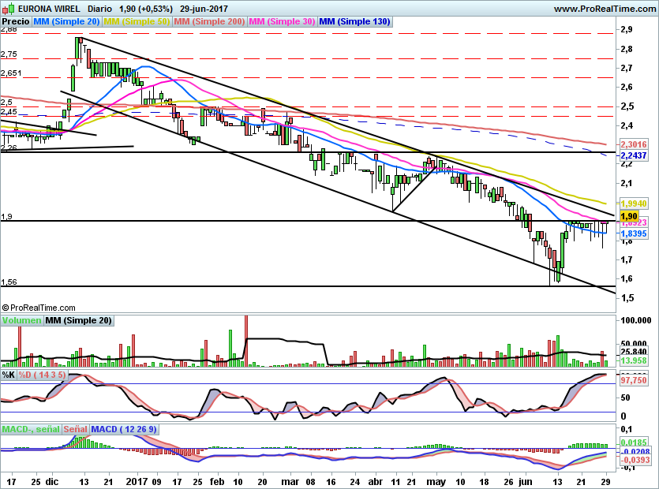Click the 2017 marker on the date axis
This screenshot has width=659, height=489.
tap(137, 480)
